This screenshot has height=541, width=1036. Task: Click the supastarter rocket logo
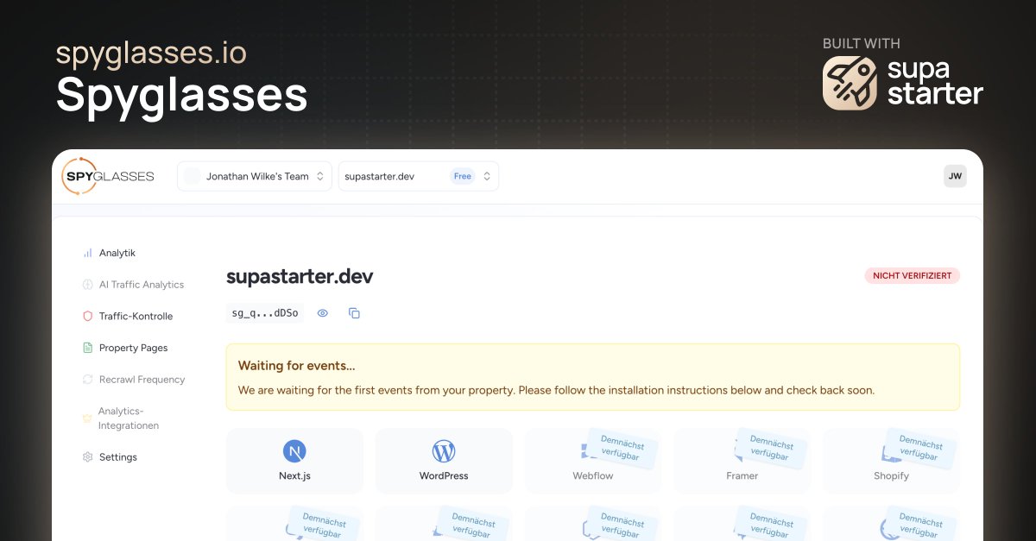(850, 83)
